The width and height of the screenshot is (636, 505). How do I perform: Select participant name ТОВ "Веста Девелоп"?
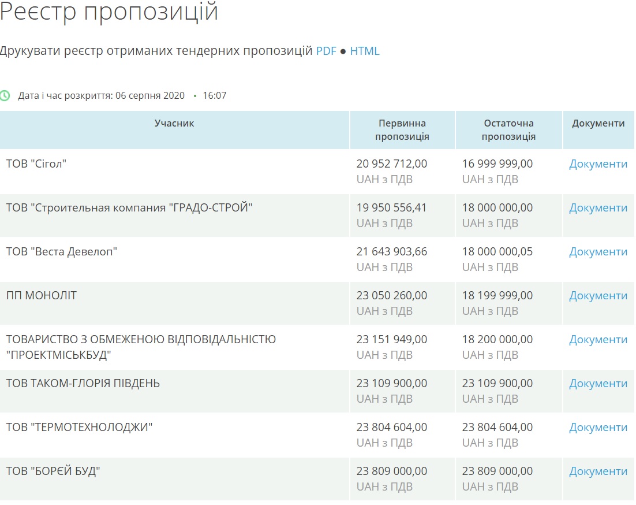(x=62, y=252)
